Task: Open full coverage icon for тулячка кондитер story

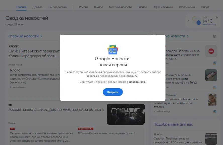Action: (x=214, y=112)
